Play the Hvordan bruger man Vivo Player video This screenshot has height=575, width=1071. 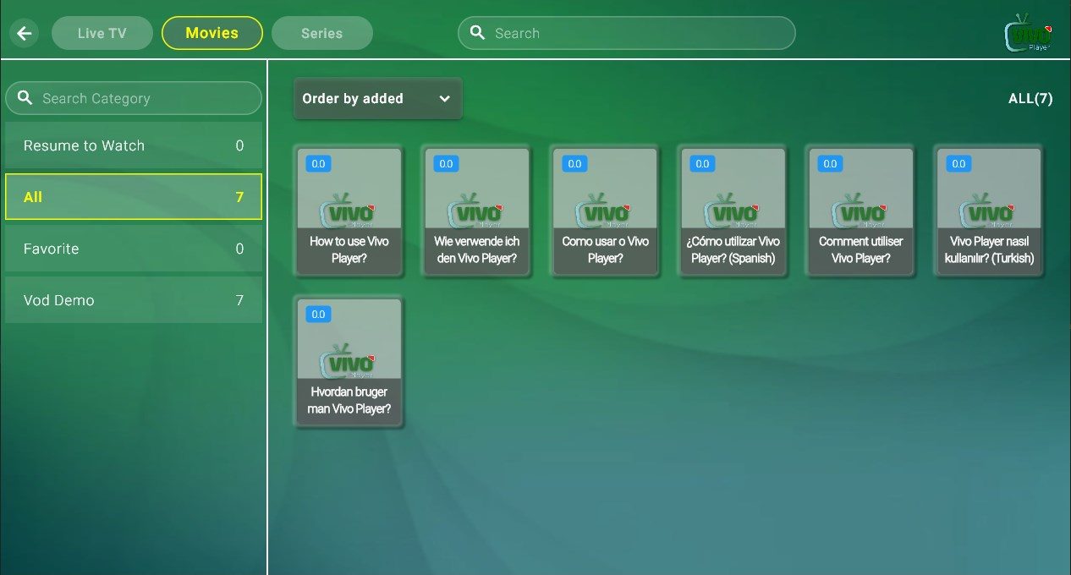[x=349, y=362]
